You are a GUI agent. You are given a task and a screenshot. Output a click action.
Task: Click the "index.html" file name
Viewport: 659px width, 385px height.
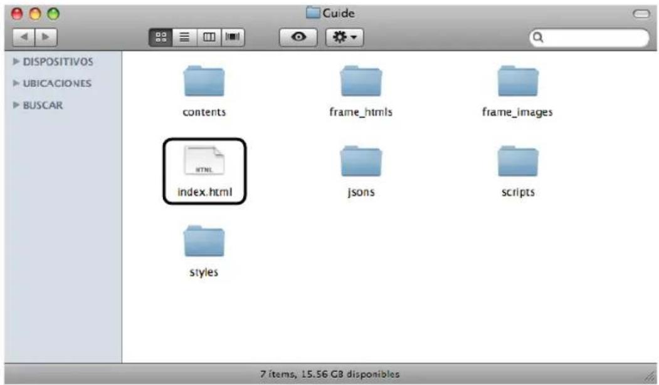(204, 192)
